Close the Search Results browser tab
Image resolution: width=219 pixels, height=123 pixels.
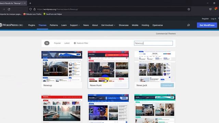(x=25, y=3)
